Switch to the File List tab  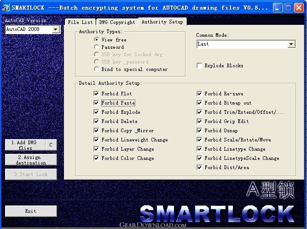pyautogui.click(x=80, y=22)
